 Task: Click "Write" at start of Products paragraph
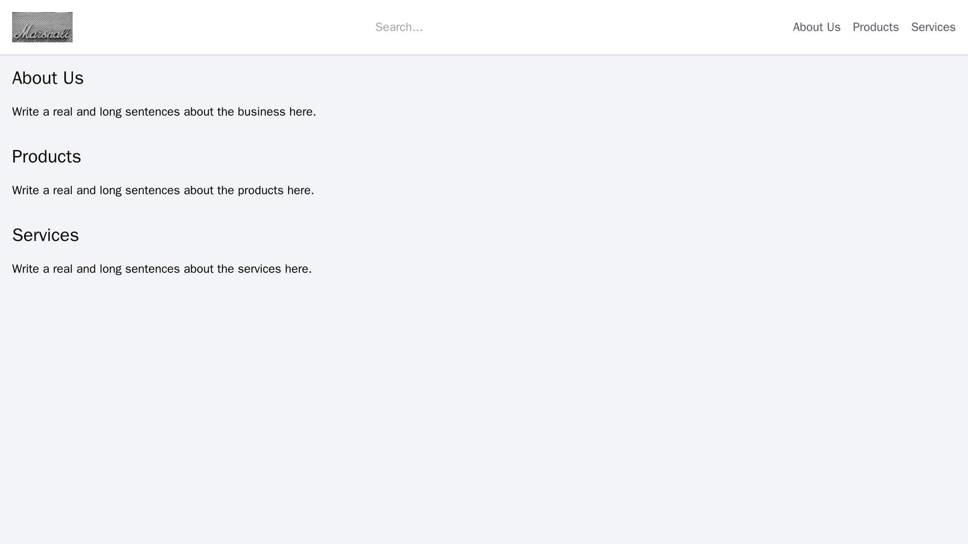click(26, 191)
